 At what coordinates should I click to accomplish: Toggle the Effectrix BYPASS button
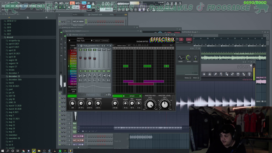105,41
